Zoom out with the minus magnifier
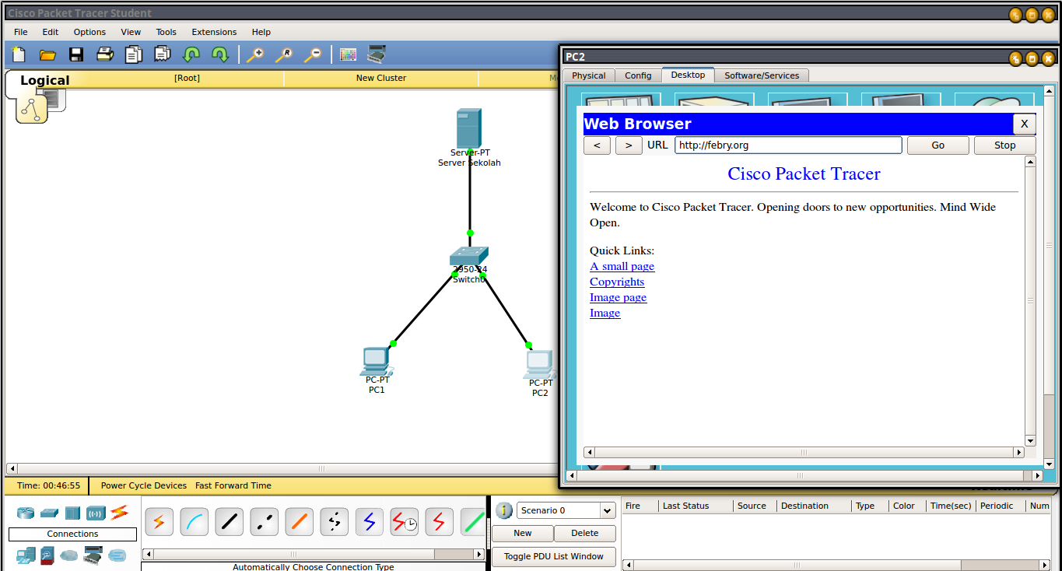1062x571 pixels. click(313, 54)
